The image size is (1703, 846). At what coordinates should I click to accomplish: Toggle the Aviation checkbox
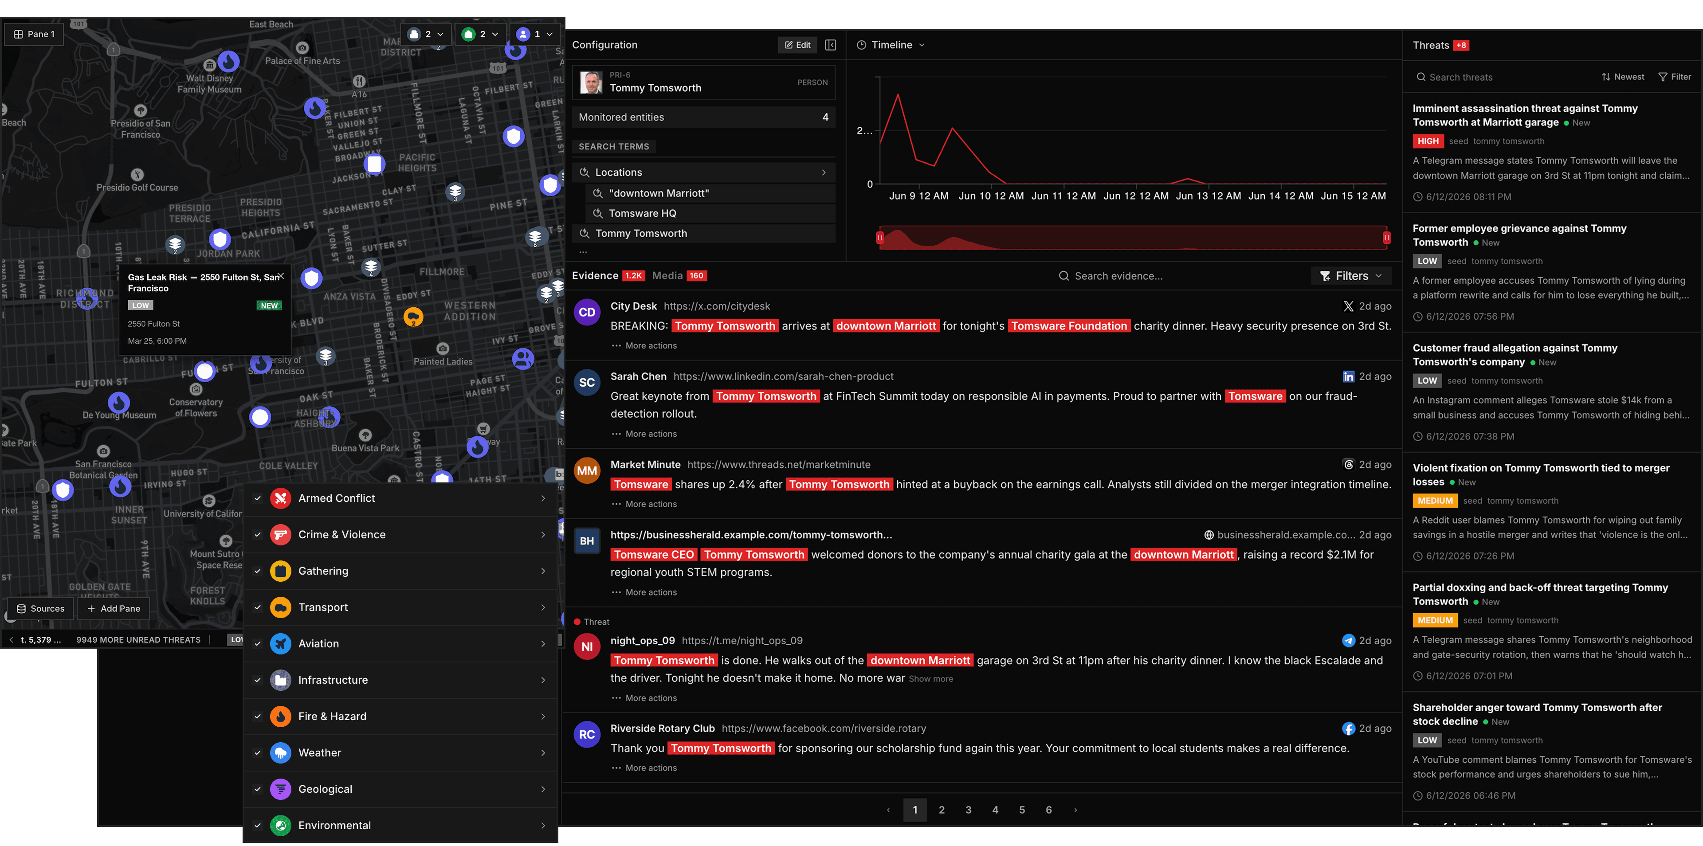(258, 644)
